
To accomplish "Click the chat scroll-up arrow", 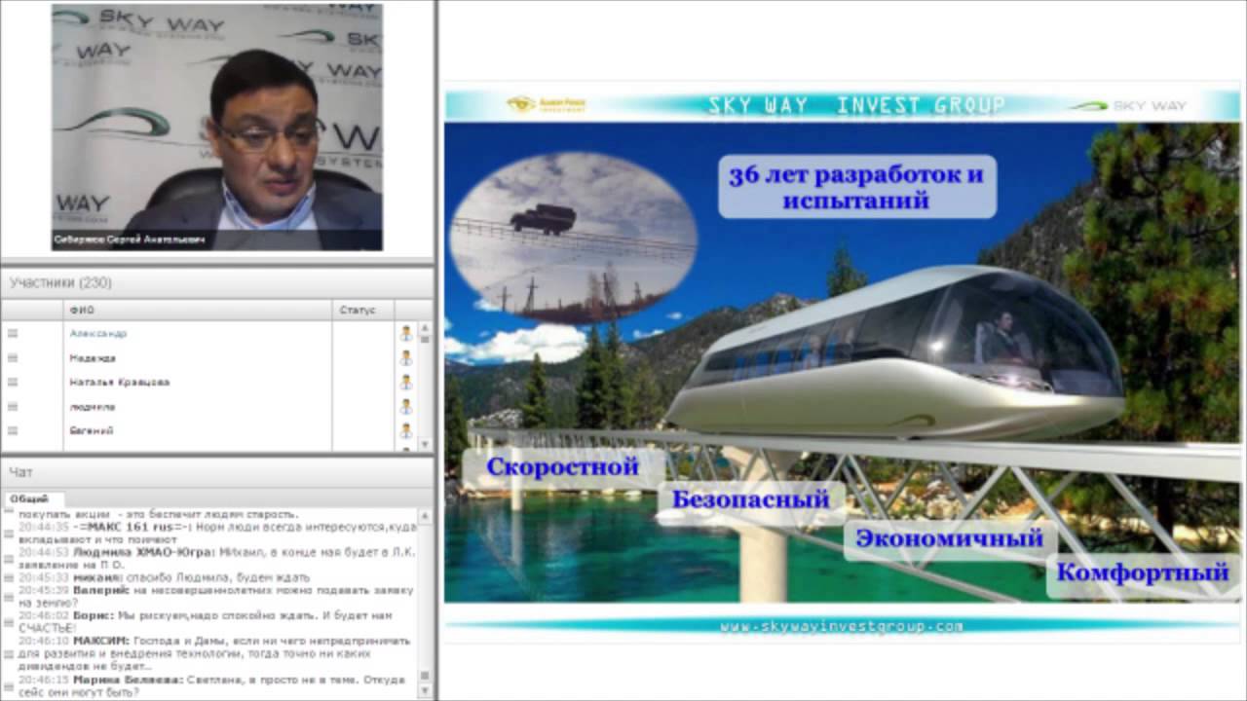I will click(425, 514).
